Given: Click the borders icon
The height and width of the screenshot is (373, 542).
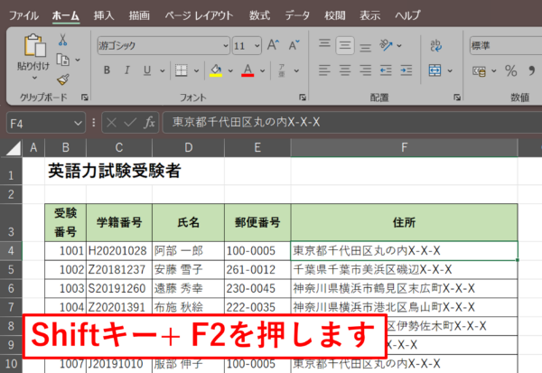Looking at the screenshot, I should (x=182, y=70).
